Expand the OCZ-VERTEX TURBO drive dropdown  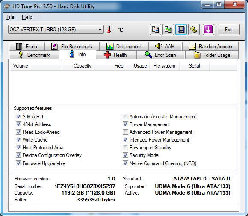(x=56, y=30)
